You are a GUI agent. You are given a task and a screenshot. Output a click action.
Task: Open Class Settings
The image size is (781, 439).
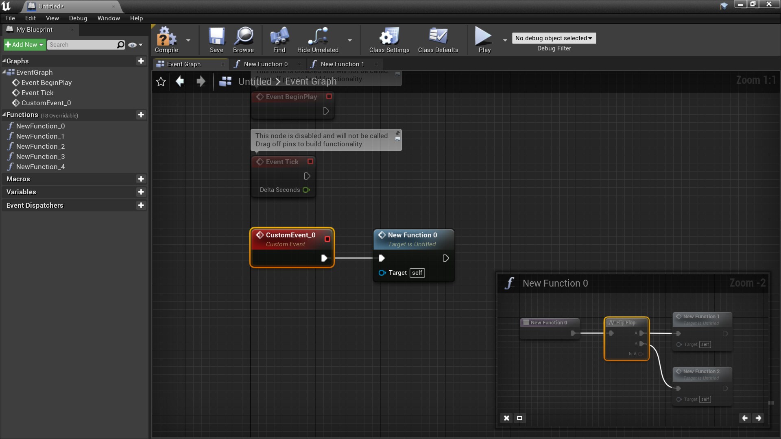(x=388, y=39)
